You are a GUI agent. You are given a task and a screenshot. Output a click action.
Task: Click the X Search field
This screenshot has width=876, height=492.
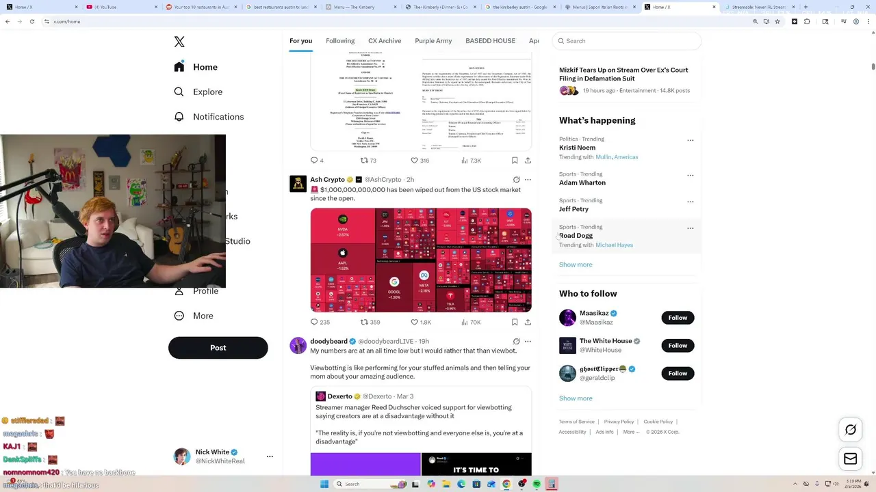click(627, 41)
